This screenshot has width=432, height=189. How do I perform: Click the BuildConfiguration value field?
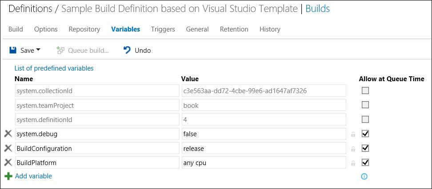(x=263, y=148)
